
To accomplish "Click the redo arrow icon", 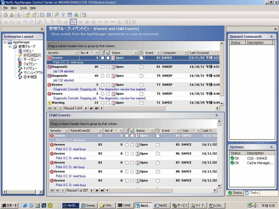I will [31, 22].
